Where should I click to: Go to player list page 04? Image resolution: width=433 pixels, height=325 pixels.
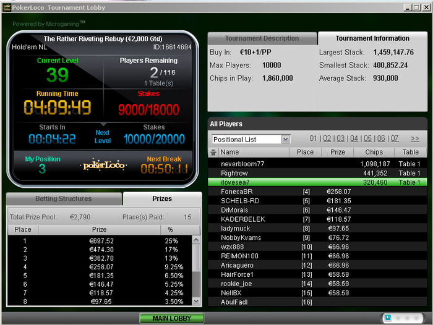354,138
